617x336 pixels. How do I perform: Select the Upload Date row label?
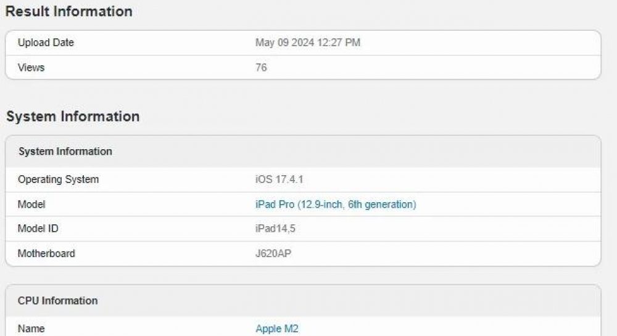pyautogui.click(x=46, y=43)
